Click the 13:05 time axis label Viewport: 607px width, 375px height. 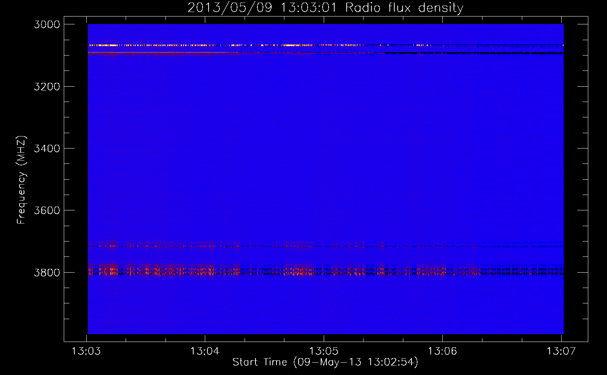point(323,351)
